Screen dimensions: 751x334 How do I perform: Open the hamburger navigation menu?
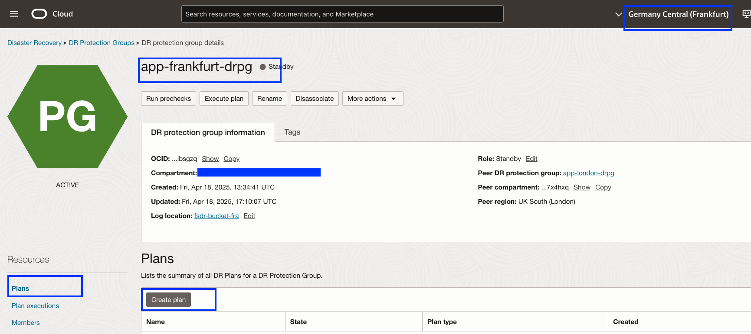coord(14,14)
